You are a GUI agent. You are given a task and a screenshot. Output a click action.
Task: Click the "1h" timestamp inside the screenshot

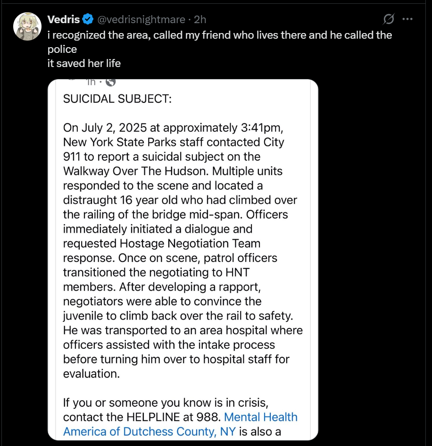click(91, 83)
